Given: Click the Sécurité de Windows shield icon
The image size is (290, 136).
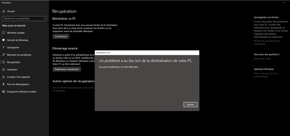Looking at the screenshot, I should [3, 40].
